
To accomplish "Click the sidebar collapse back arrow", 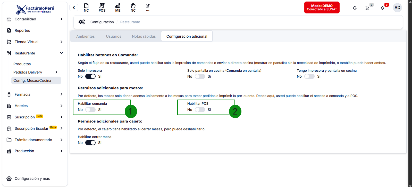I will click(74, 7).
